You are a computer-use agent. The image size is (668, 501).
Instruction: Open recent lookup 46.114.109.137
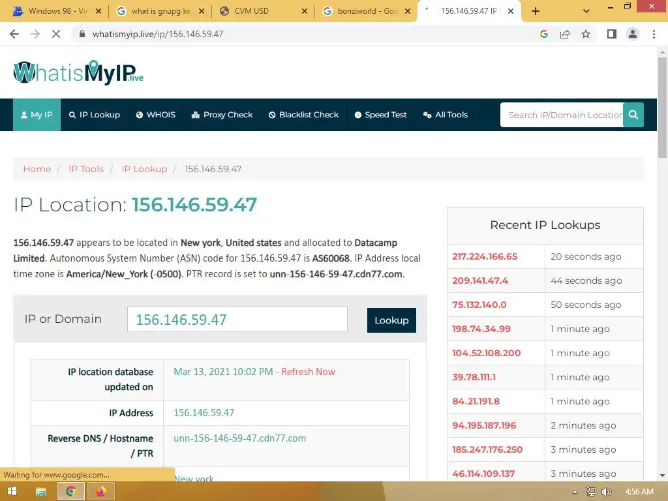click(483, 474)
